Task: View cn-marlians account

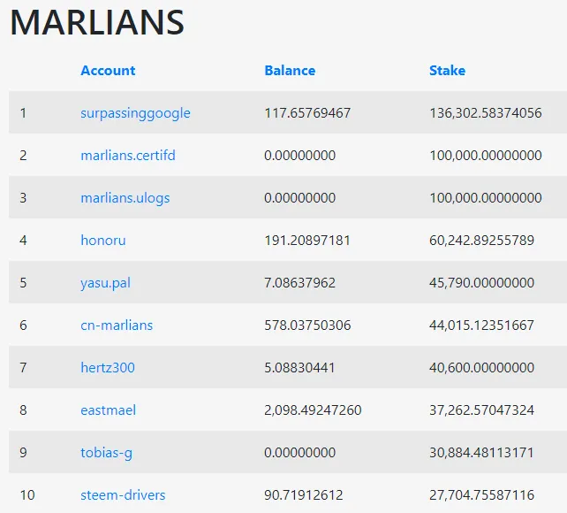Action: (117, 325)
